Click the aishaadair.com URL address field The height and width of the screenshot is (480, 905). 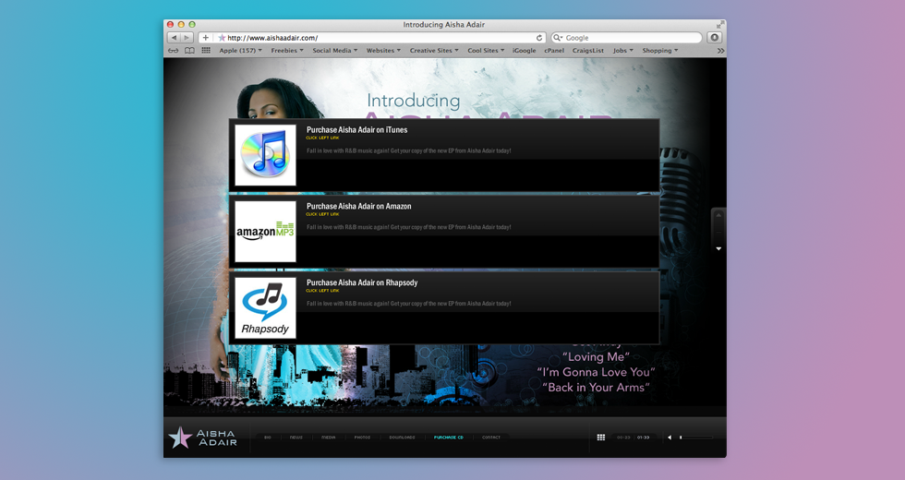(x=373, y=38)
